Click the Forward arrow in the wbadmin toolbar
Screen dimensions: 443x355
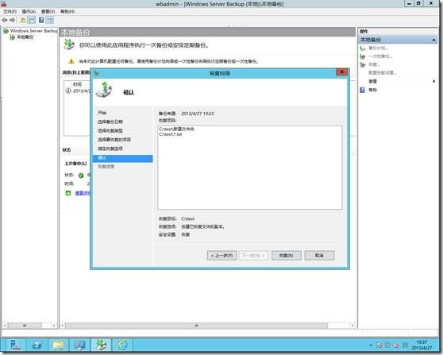click(12, 20)
